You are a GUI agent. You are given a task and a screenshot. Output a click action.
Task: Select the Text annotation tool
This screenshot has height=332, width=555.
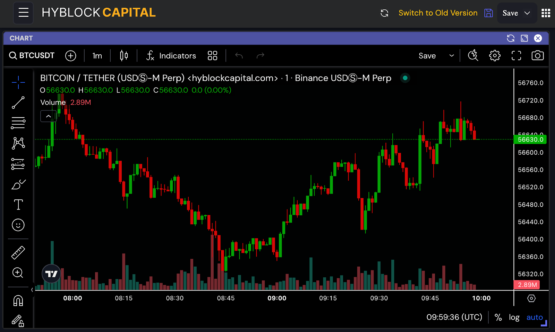coord(18,205)
